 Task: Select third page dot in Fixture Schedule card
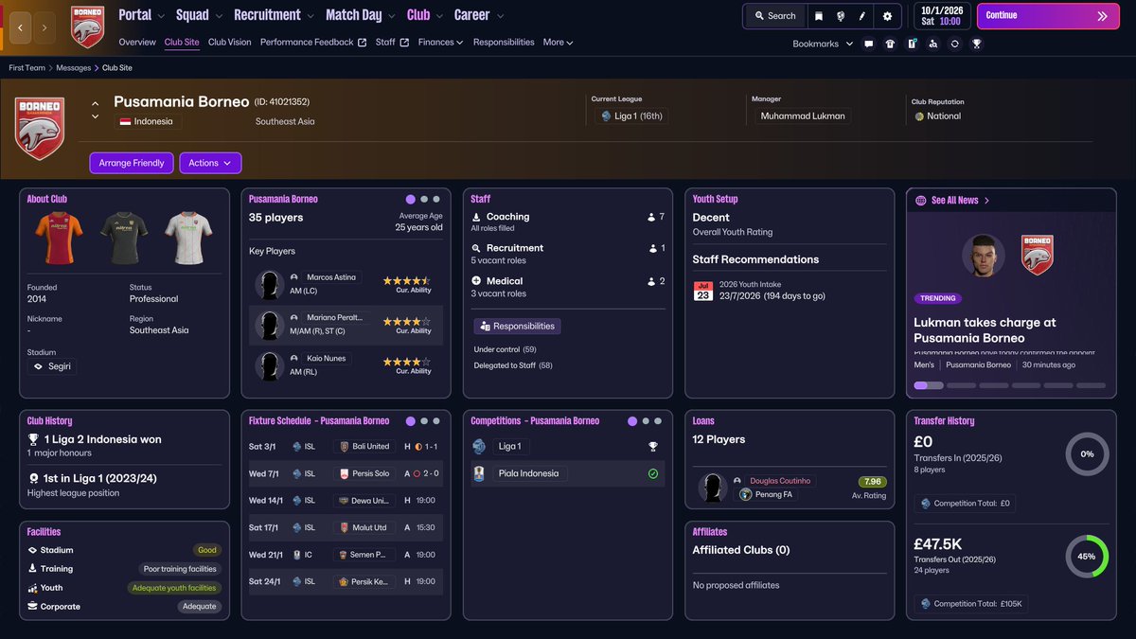tap(436, 421)
